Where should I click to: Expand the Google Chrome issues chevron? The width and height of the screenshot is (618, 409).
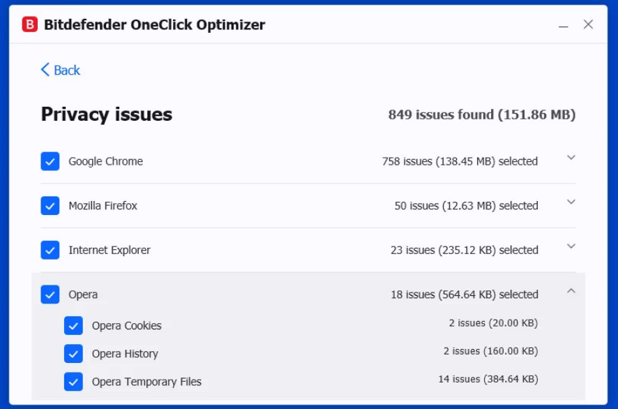click(571, 157)
